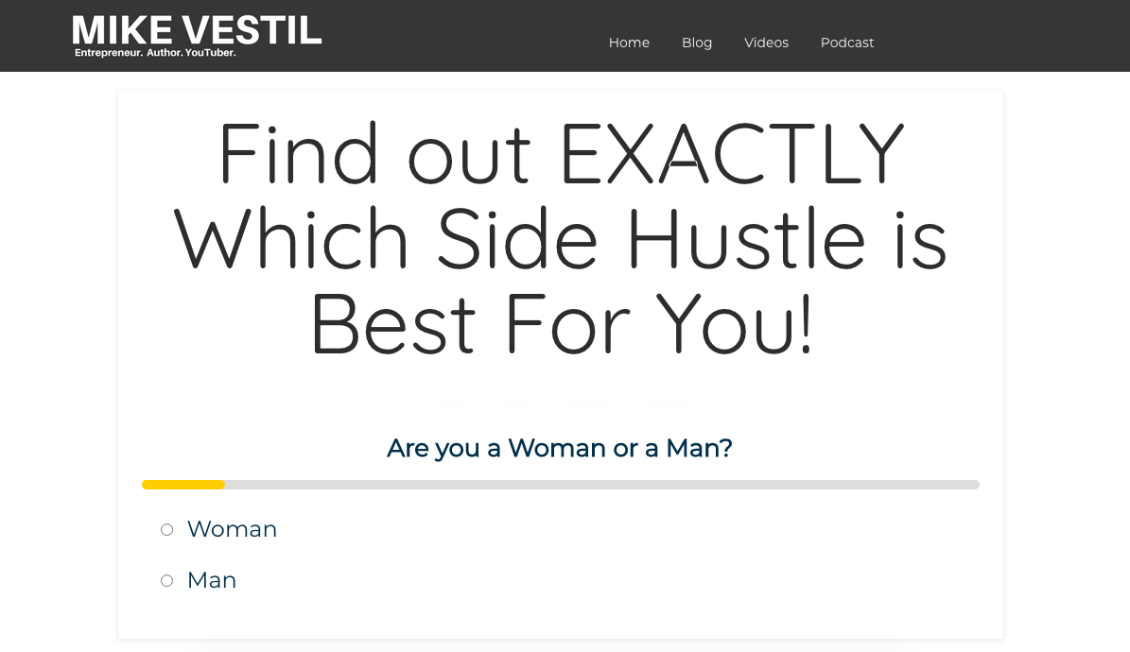Screen dimensions: 1130x652
Task: Click the 'Entrepreneur. Author. YouTuber.' tagline
Action: pyautogui.click(x=155, y=53)
